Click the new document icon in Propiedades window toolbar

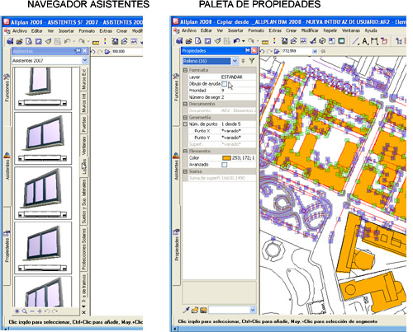point(198,41)
